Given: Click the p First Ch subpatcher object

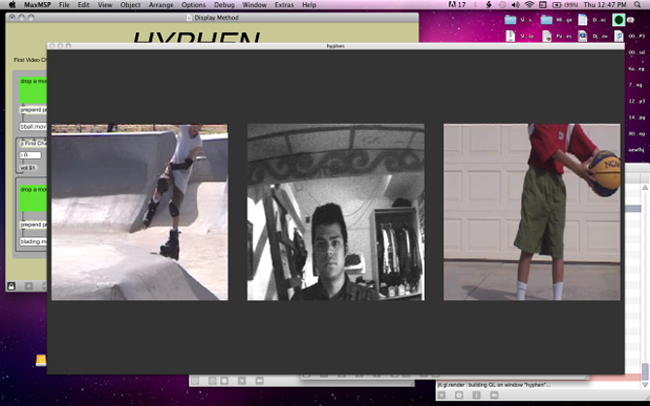Looking at the screenshot, I should coord(33,143).
